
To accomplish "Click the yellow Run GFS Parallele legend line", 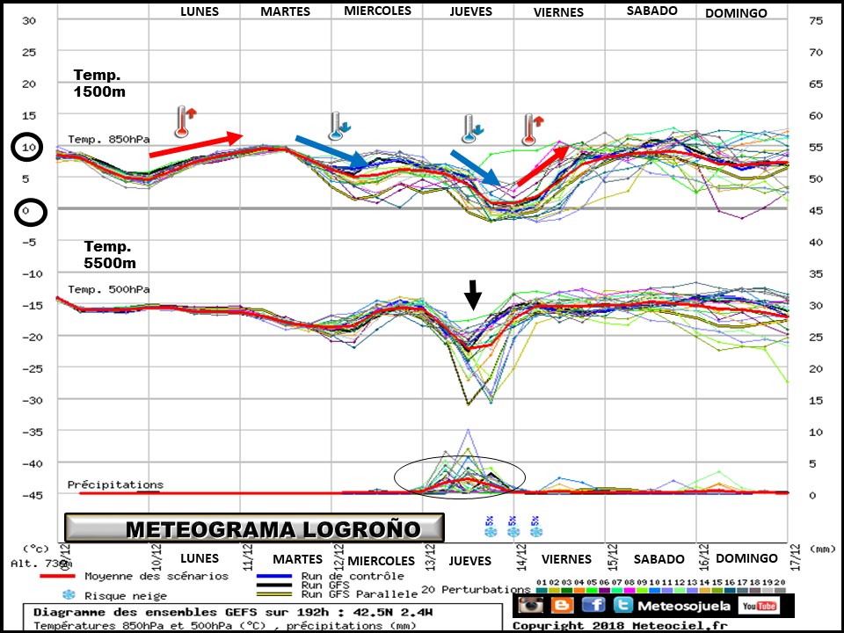I will click(x=274, y=594).
